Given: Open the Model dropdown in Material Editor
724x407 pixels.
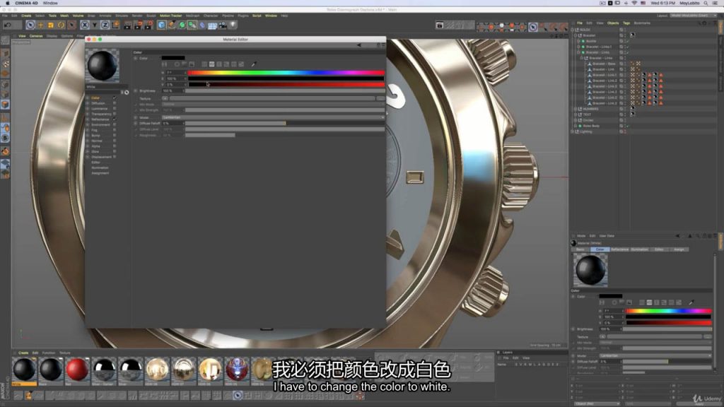Looking at the screenshot, I should tap(273, 118).
